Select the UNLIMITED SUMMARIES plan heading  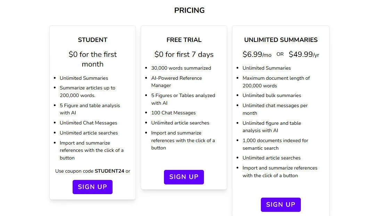pos(281,40)
